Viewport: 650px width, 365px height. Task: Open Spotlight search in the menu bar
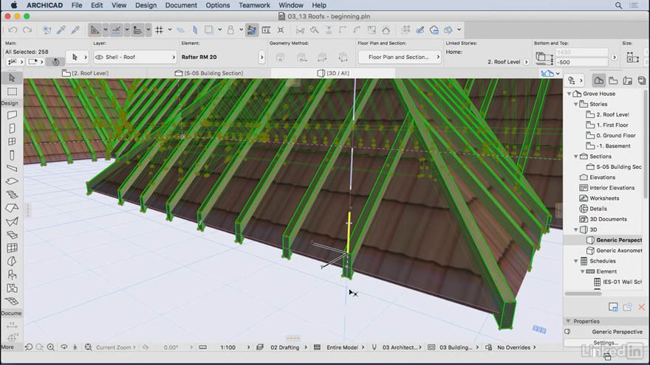tap(618, 5)
